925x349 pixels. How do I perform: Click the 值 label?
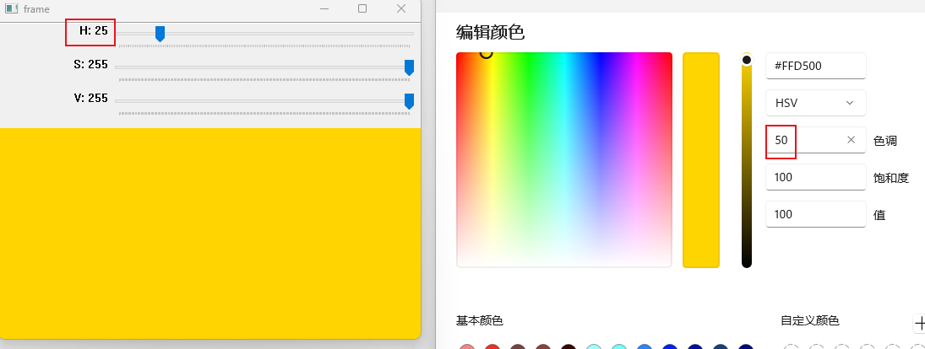point(879,215)
